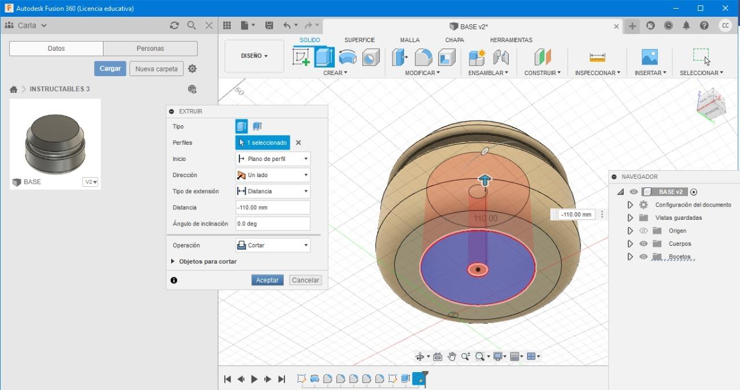Switch to the MALLA tab
The width and height of the screenshot is (740, 390).
410,40
